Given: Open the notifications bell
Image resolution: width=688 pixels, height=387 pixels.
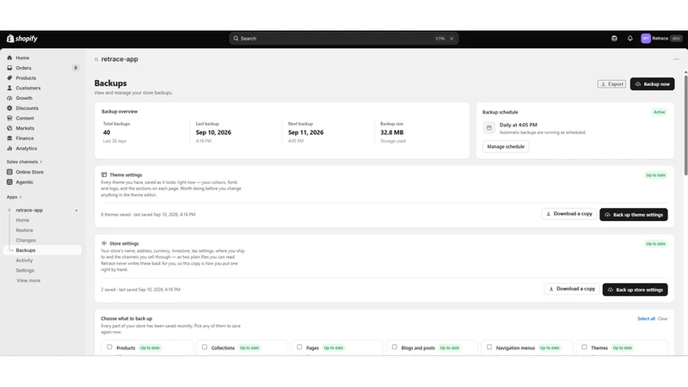Looking at the screenshot, I should [x=630, y=39].
